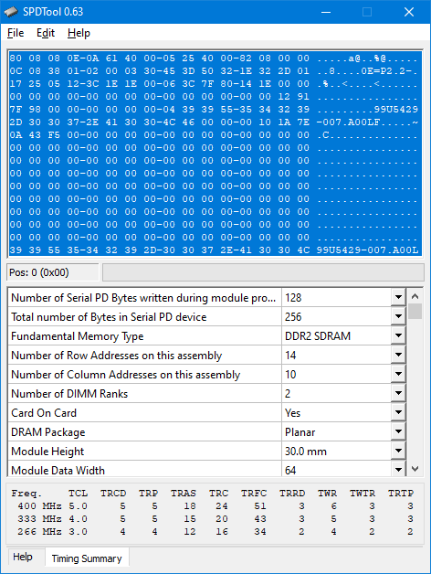Screen dimensions: 431x574
Task: Switch to the Timing Summary tab
Action: [x=87, y=558]
